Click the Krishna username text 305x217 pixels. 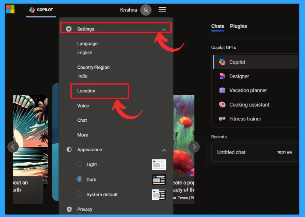(x=128, y=10)
